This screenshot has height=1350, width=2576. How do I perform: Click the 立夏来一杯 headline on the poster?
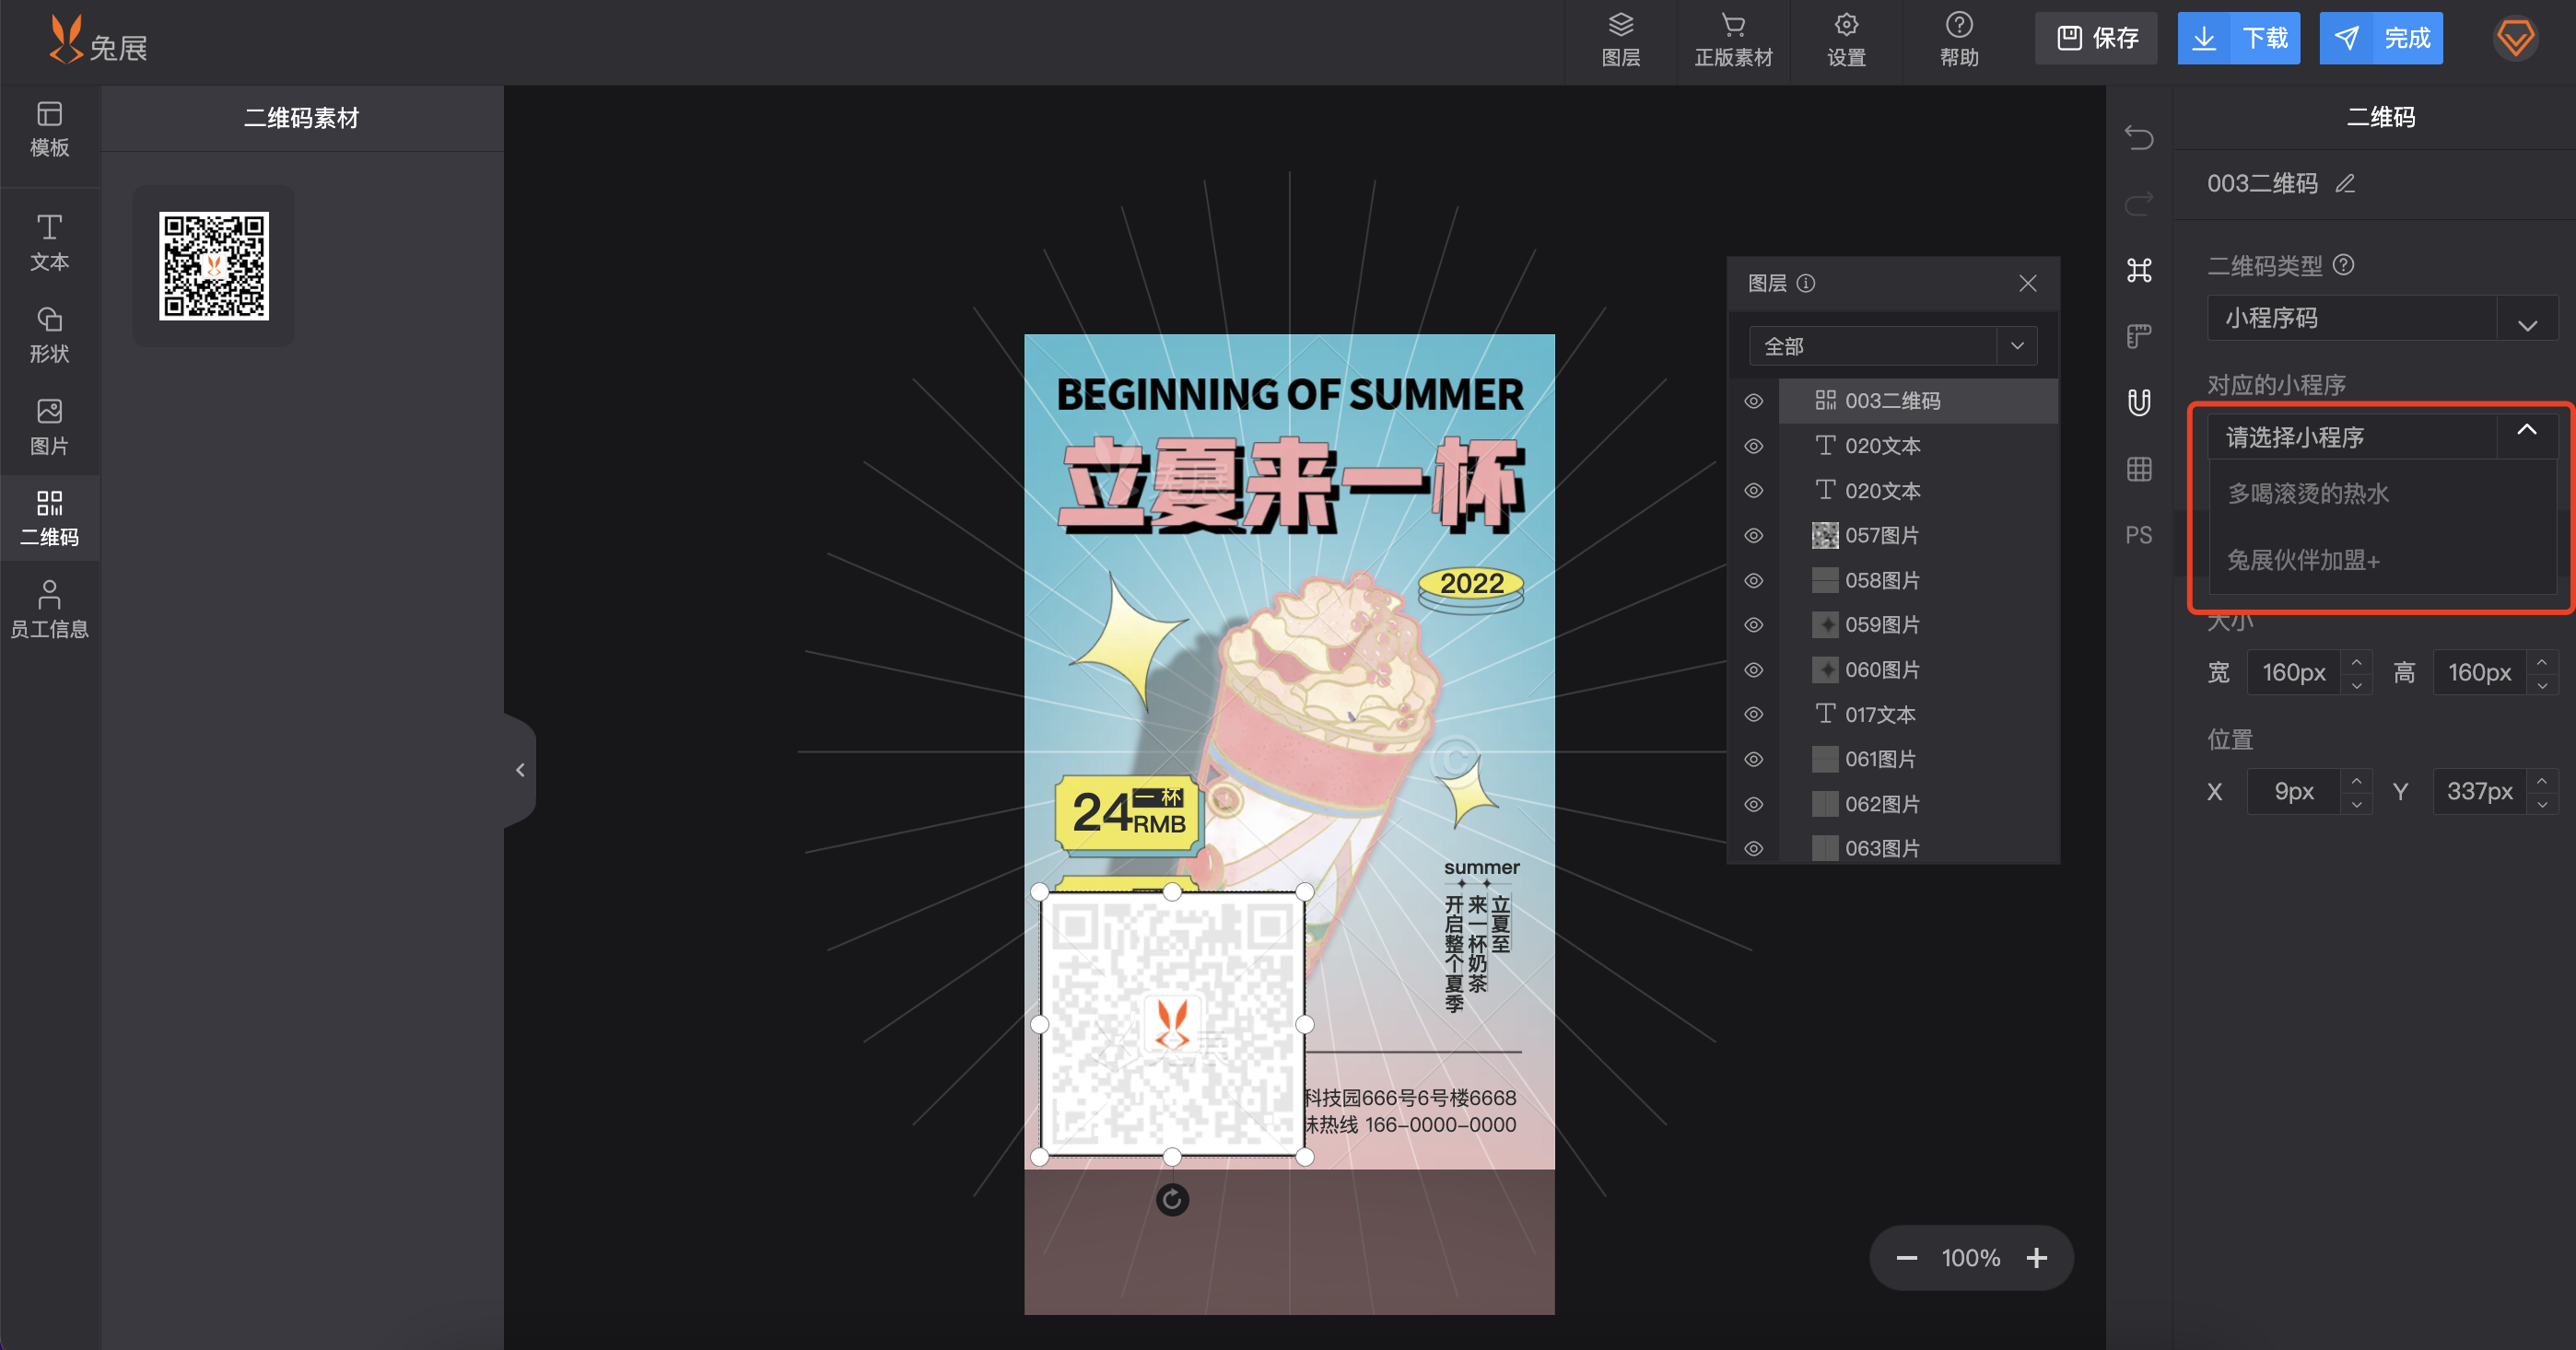click(x=1290, y=485)
